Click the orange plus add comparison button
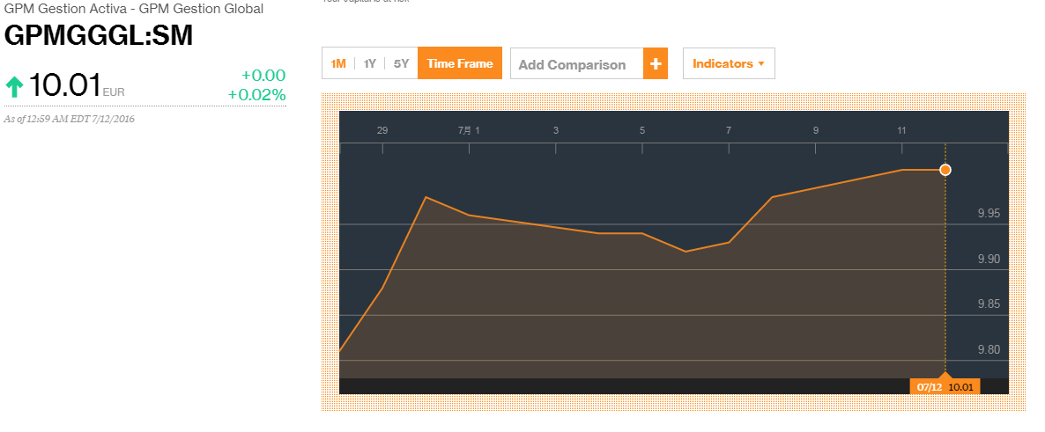Screen dimensions: 1045x432 click(x=656, y=64)
